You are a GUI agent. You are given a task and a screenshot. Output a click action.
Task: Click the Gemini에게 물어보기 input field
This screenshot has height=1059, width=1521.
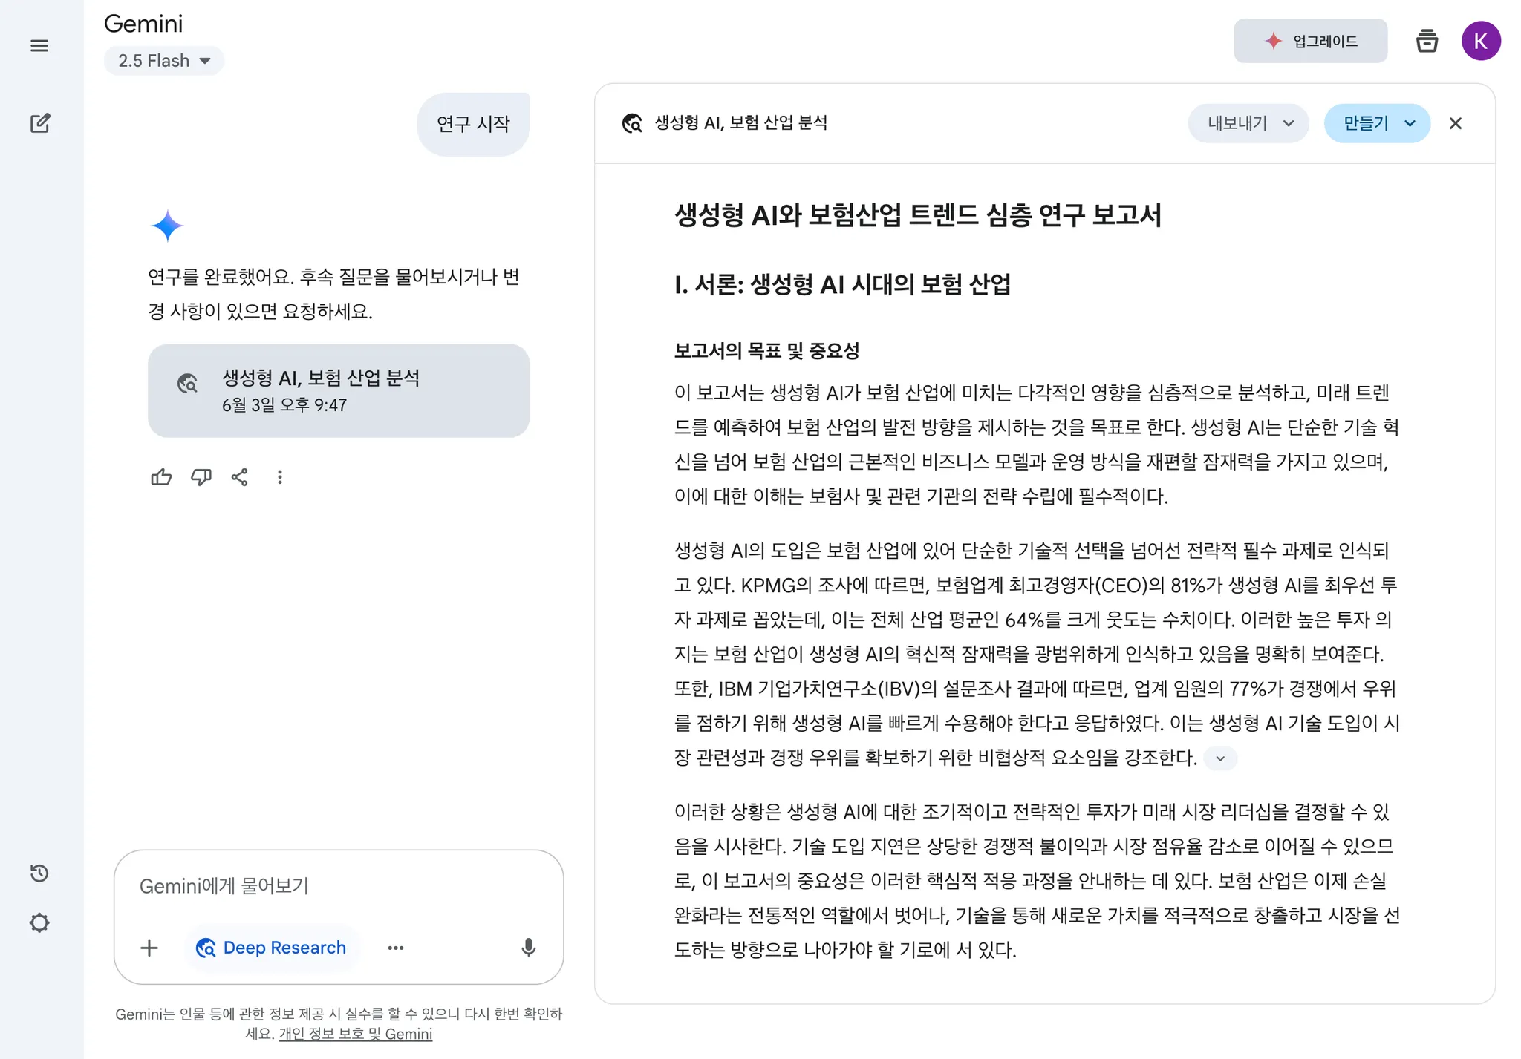point(338,885)
